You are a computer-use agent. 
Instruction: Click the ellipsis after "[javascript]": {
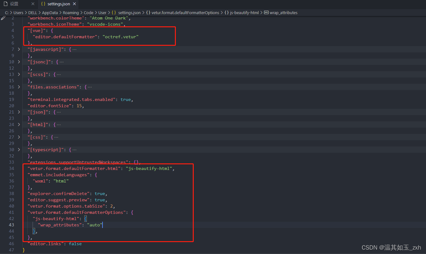pos(74,49)
